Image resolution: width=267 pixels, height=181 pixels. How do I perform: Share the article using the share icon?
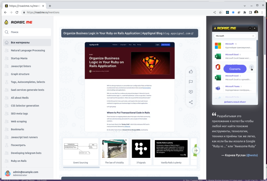[x=191, y=102]
